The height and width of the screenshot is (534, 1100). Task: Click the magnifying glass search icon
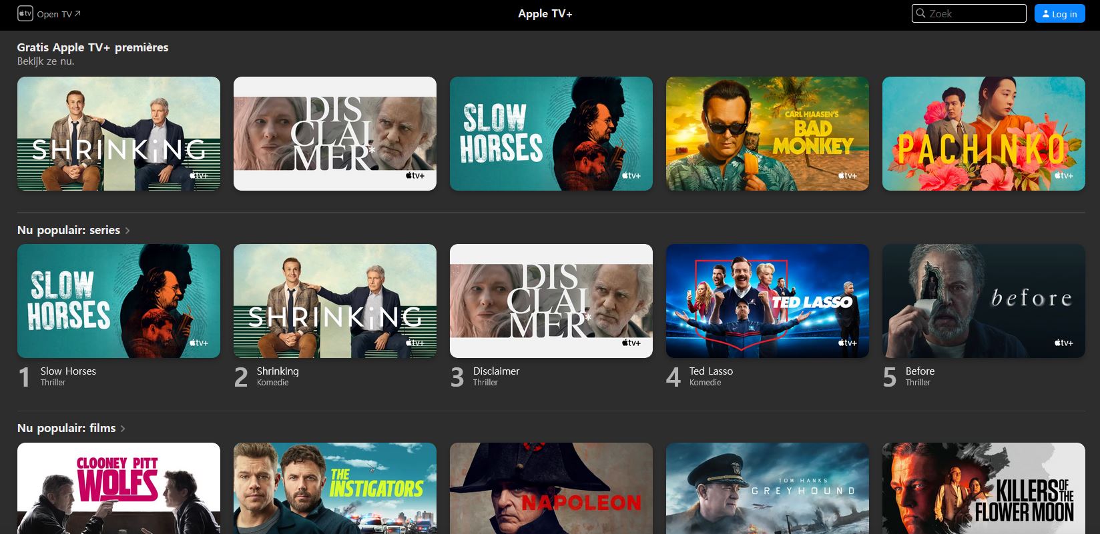point(921,13)
